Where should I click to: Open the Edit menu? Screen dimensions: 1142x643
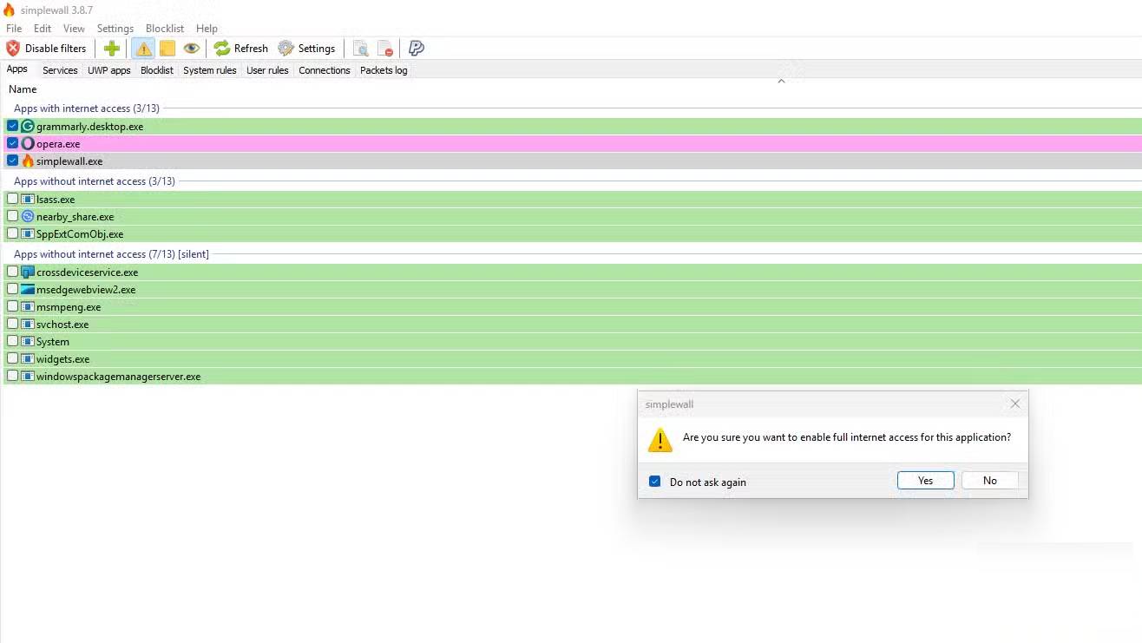click(x=43, y=29)
